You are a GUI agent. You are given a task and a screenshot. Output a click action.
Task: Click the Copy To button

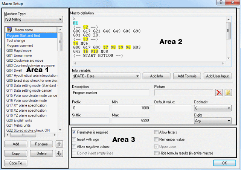16,163
